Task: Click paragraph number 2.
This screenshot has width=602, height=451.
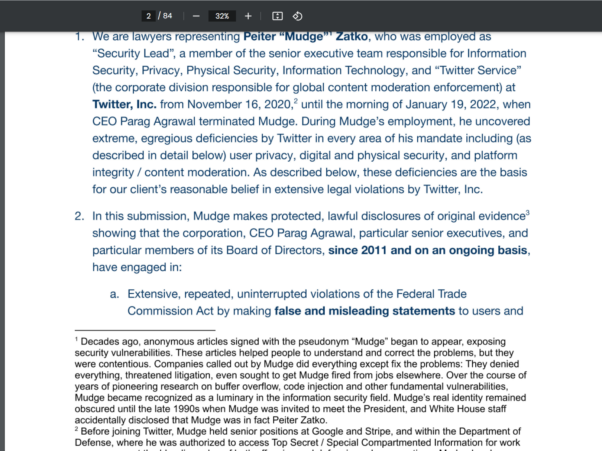Action: coord(80,216)
